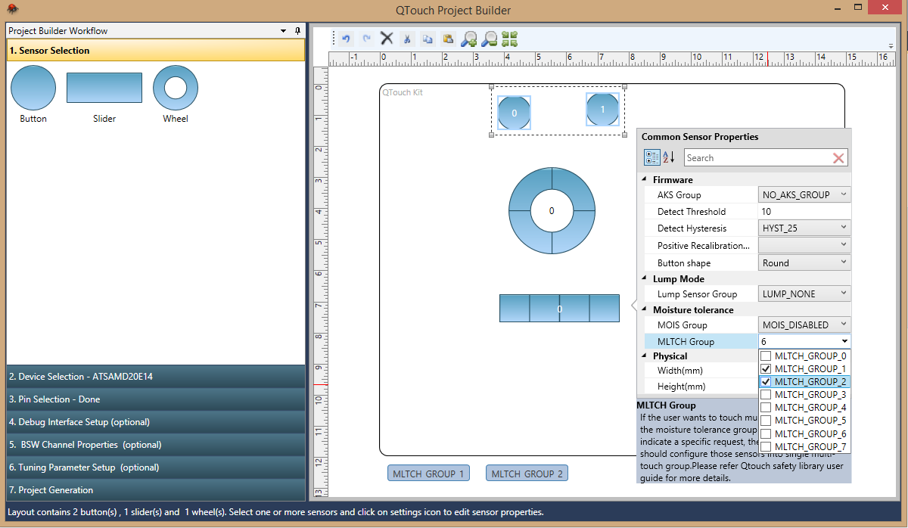Open toolbar overflow options at the right end
Viewport: 908px width, 528px height.
coord(891,45)
